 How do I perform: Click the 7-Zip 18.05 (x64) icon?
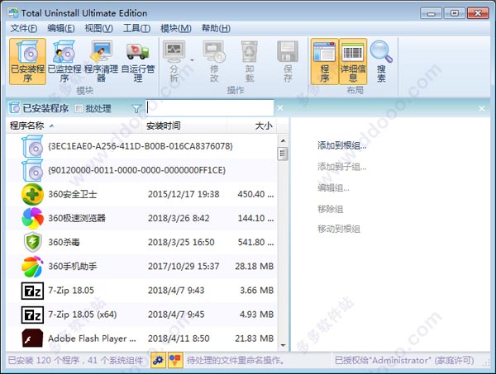point(32,315)
